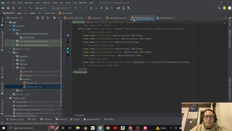Click the Save All toolbar icon
The width and height of the screenshot is (232, 131).
click(x=8, y=8)
